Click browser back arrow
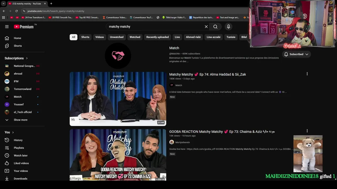This screenshot has width=337, height=189. (4, 11)
